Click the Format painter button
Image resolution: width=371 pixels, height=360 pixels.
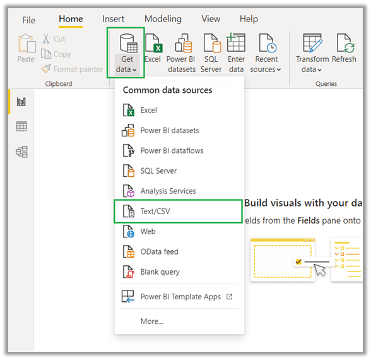coord(72,69)
